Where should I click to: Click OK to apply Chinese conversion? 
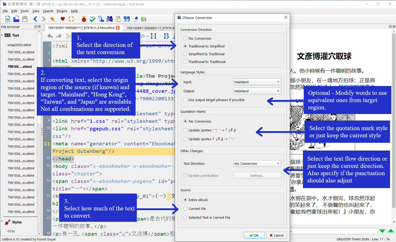coord(254,235)
